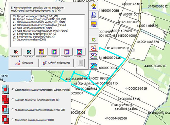Click the Αλλαγή Υπάρχουσας button

(57, 63)
